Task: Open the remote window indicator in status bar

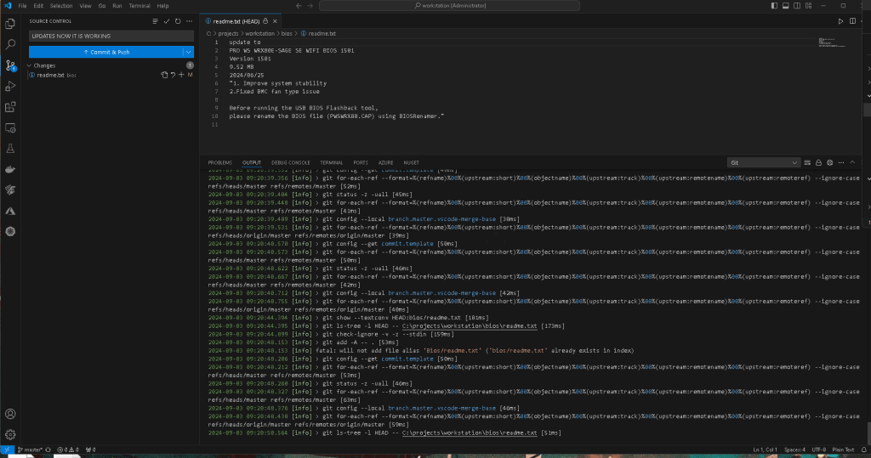Action: coord(6,450)
